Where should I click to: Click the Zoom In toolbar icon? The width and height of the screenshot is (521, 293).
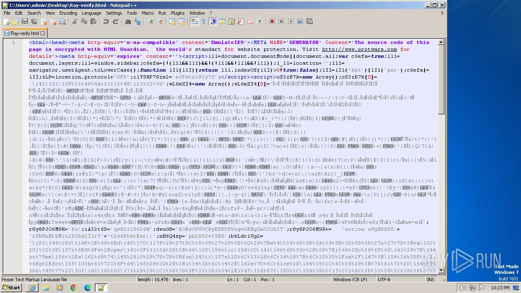click(x=150, y=22)
